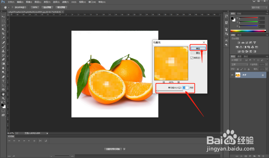Open the Paragraph panel icon
269x158 pixels.
coord(226,45)
